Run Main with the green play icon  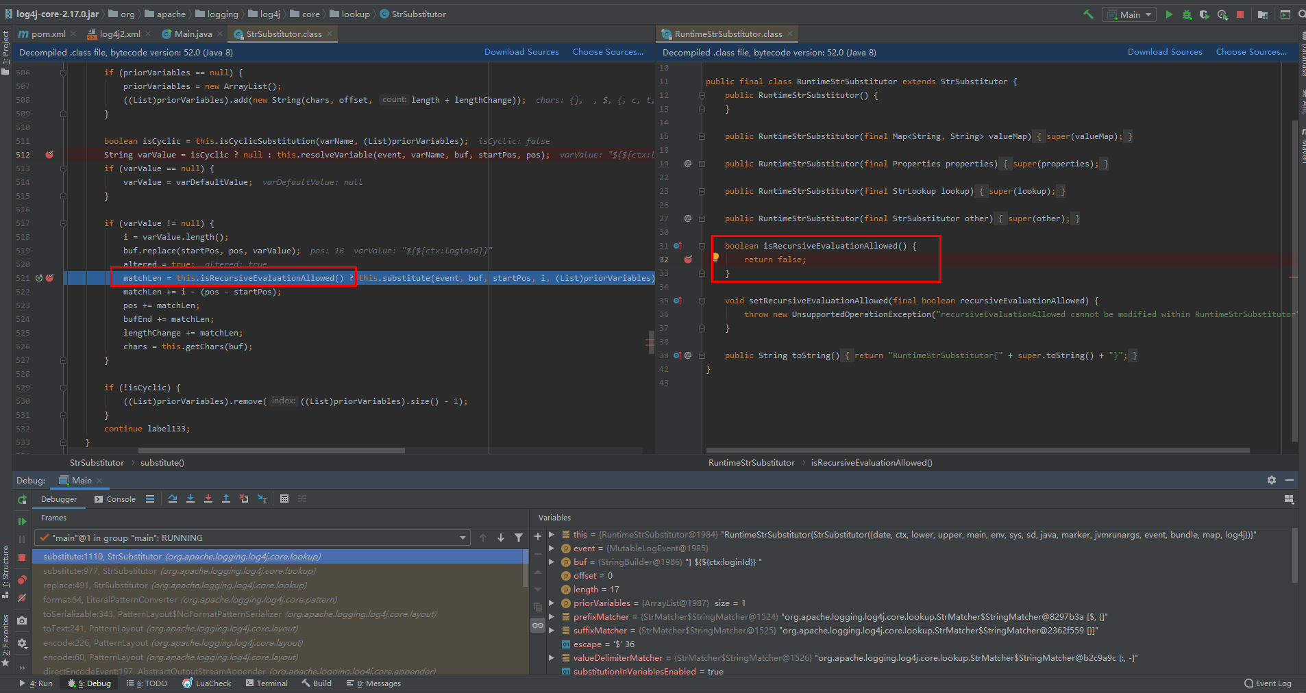click(1169, 14)
